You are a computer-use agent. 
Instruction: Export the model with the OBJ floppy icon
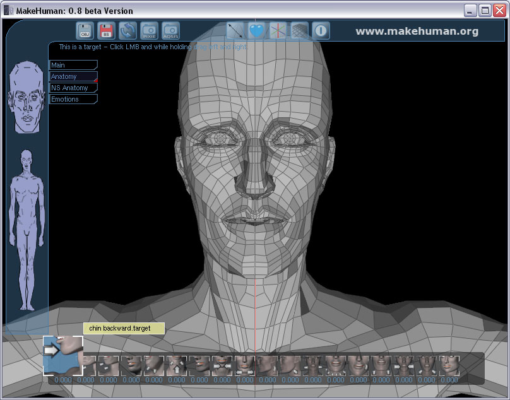click(x=85, y=30)
